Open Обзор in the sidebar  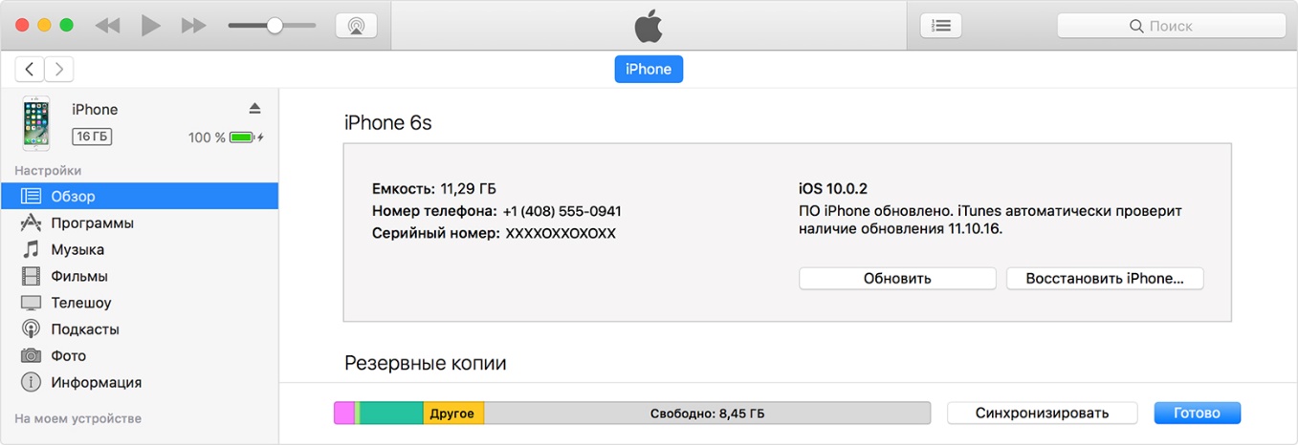click(x=73, y=196)
